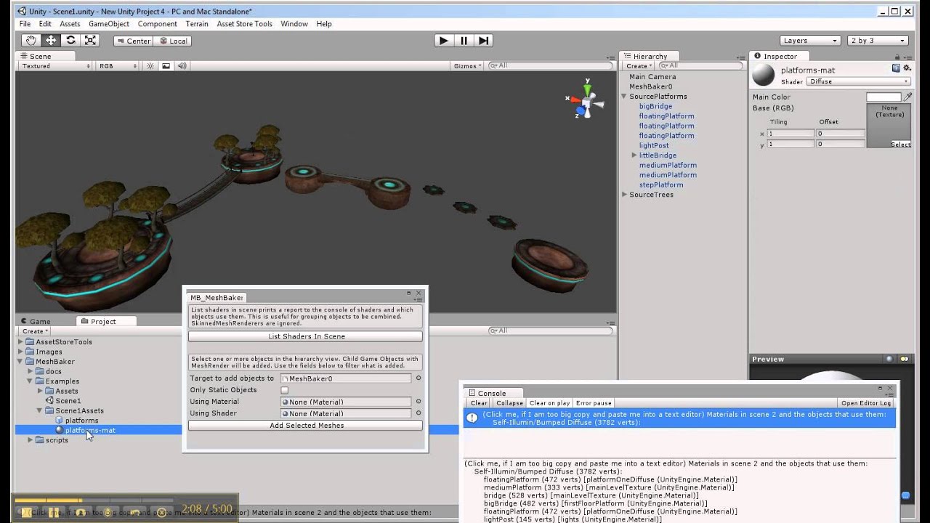This screenshot has height=523, width=930.
Task: Click the Pause button in toolbar
Action: [464, 41]
